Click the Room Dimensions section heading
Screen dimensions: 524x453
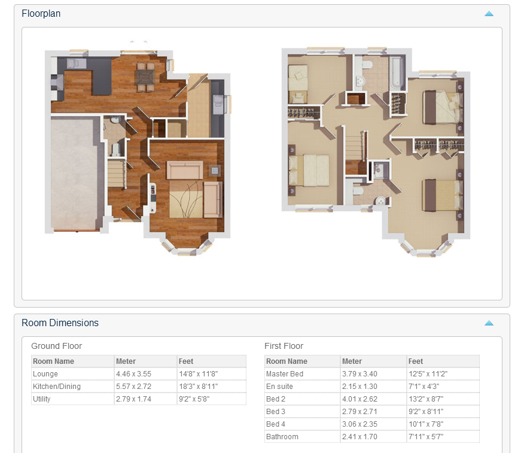point(60,323)
